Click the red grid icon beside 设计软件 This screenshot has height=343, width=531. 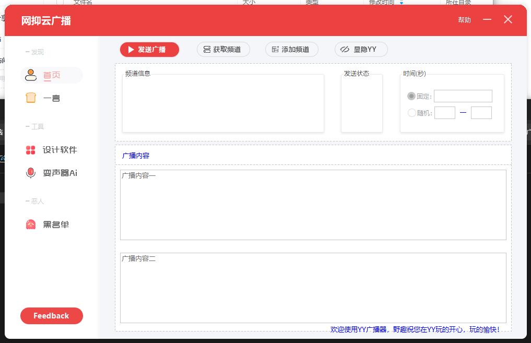tap(30, 150)
